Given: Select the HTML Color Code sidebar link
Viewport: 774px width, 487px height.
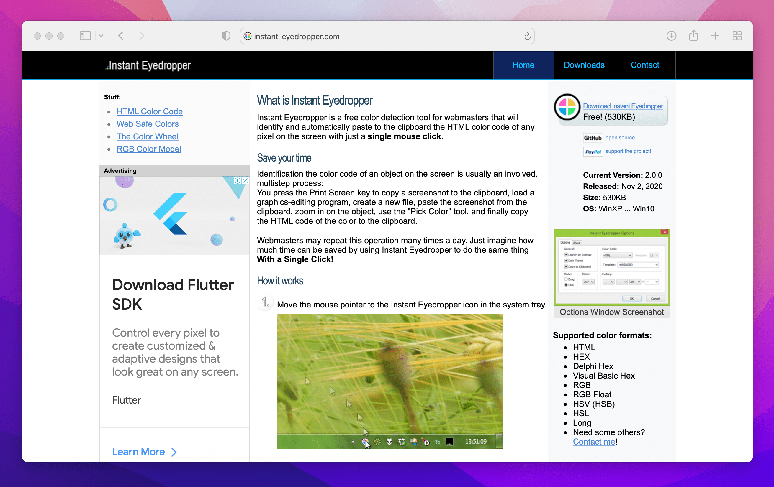Looking at the screenshot, I should point(149,112).
